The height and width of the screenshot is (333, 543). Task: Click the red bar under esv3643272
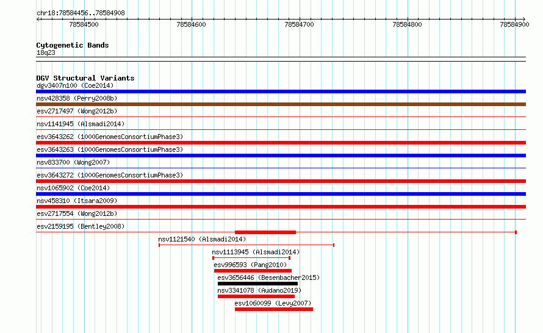[x=281, y=181]
